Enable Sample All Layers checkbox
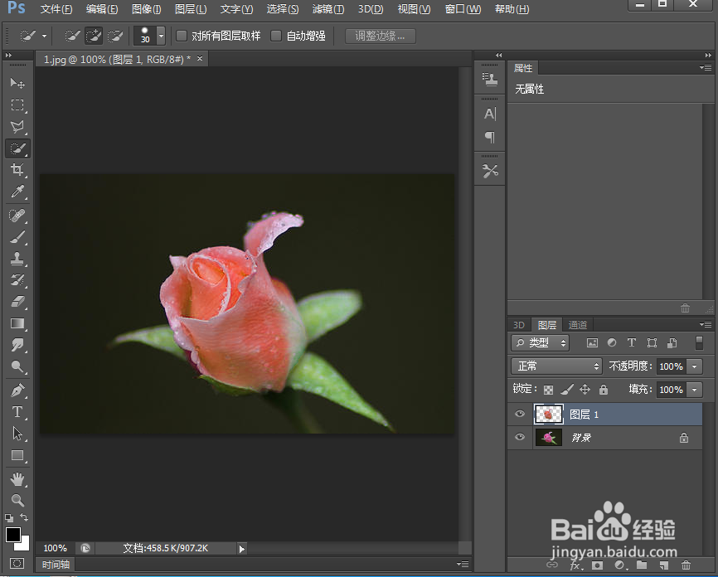The width and height of the screenshot is (718, 577). coord(182,36)
